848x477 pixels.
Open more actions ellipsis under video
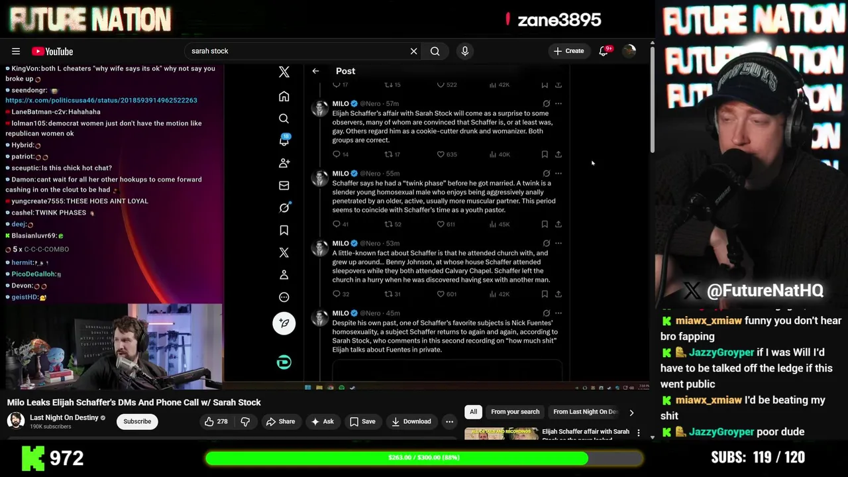[449, 421]
